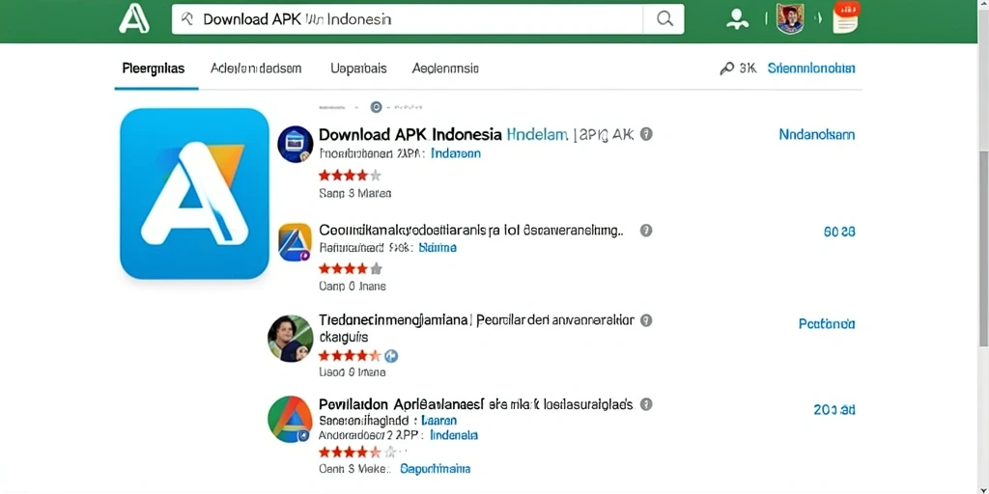Click the magnifier search button in header
Image resolution: width=989 pixels, height=494 pixels.
click(x=664, y=19)
